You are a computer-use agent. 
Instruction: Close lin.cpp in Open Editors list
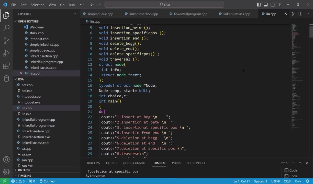[21, 73]
